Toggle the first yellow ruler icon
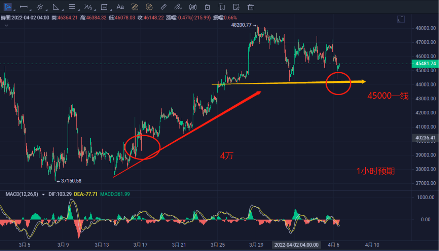439x251 pixels. point(135,7)
